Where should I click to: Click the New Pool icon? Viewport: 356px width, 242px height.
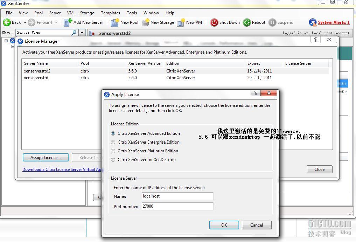[115, 22]
